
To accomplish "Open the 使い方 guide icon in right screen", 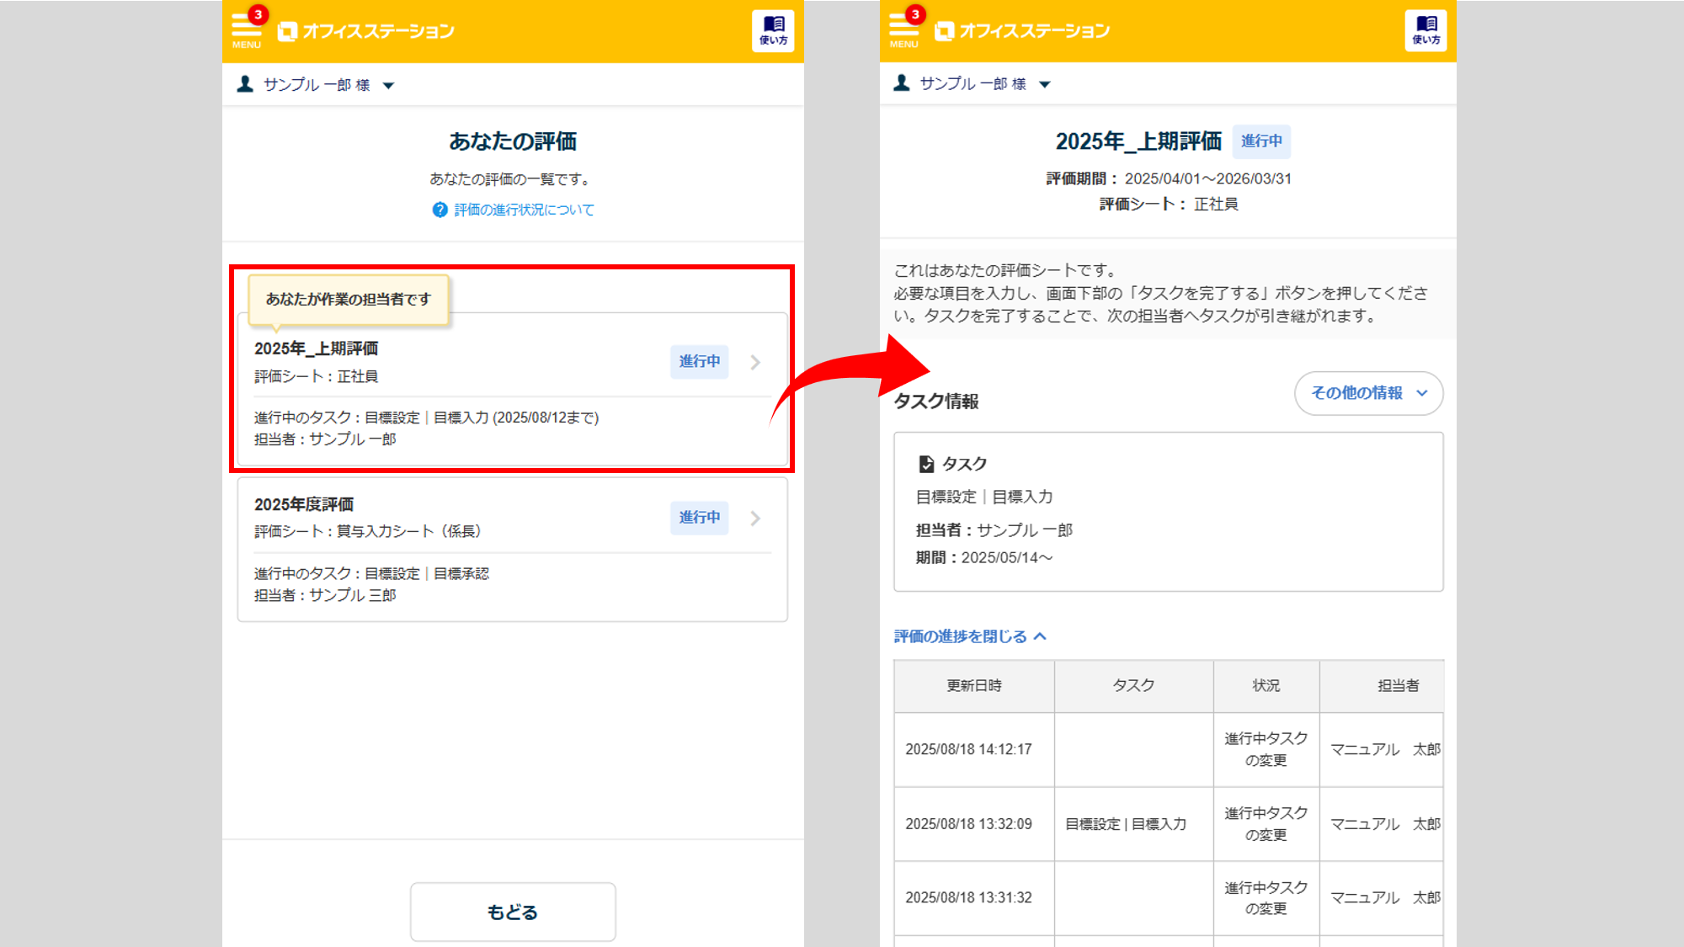I will point(1426,30).
